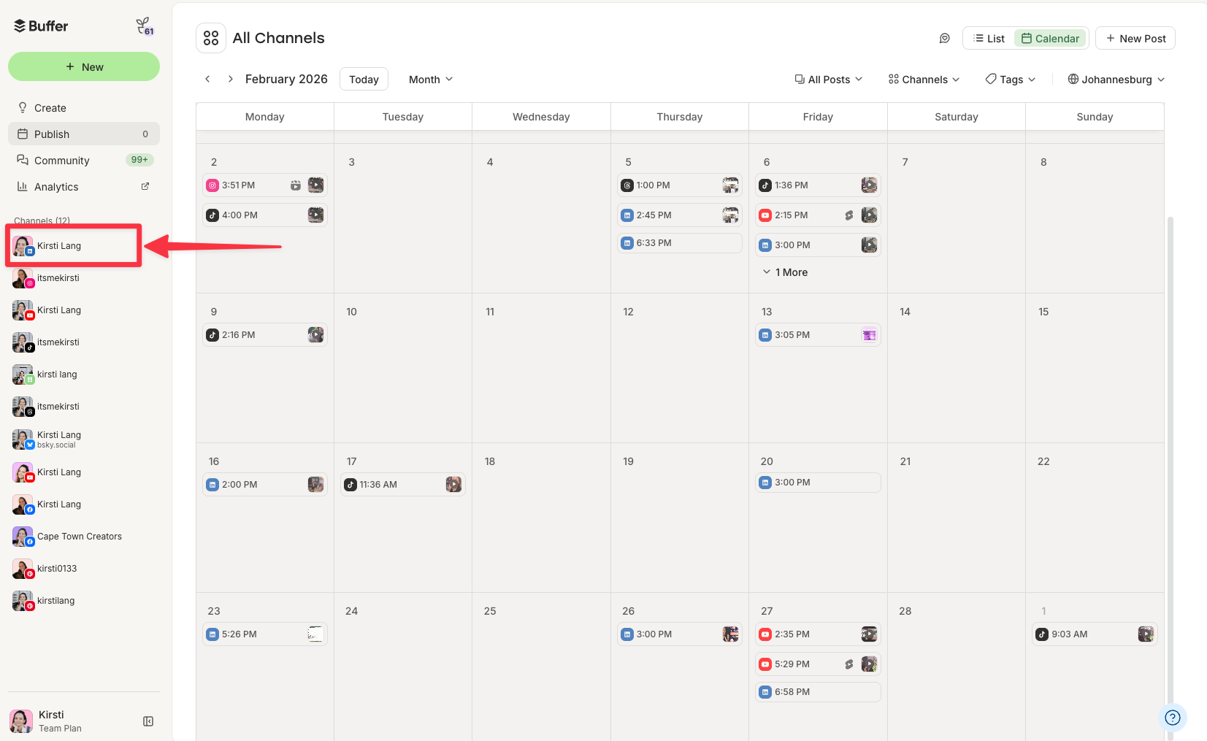Click the streak plant icon showing 61
The height and width of the screenshot is (741, 1207).
click(144, 25)
